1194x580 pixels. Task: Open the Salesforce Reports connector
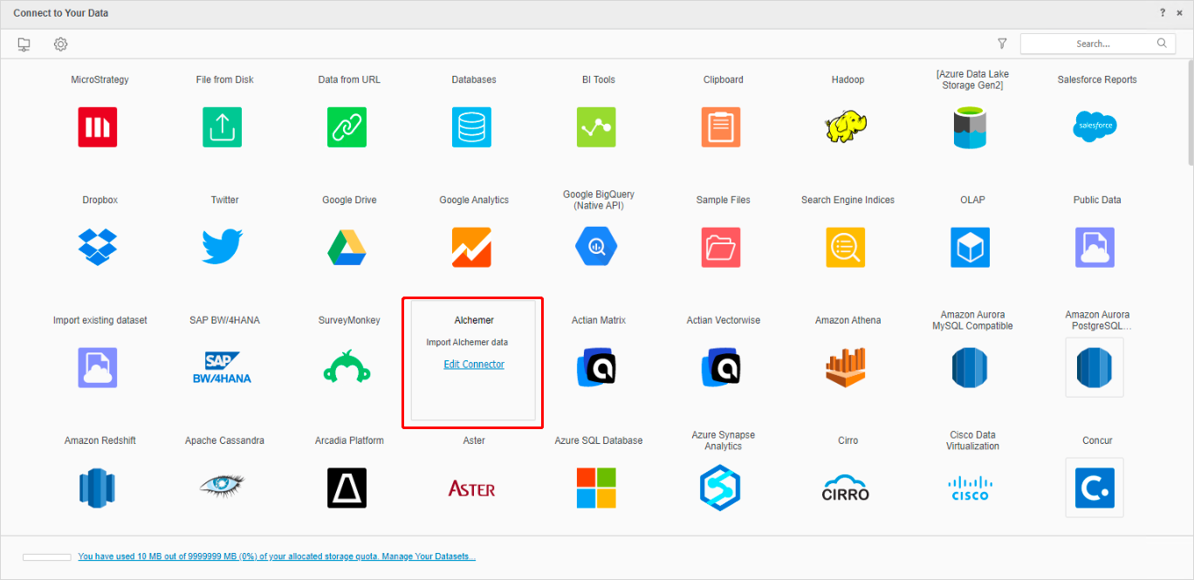(x=1095, y=127)
